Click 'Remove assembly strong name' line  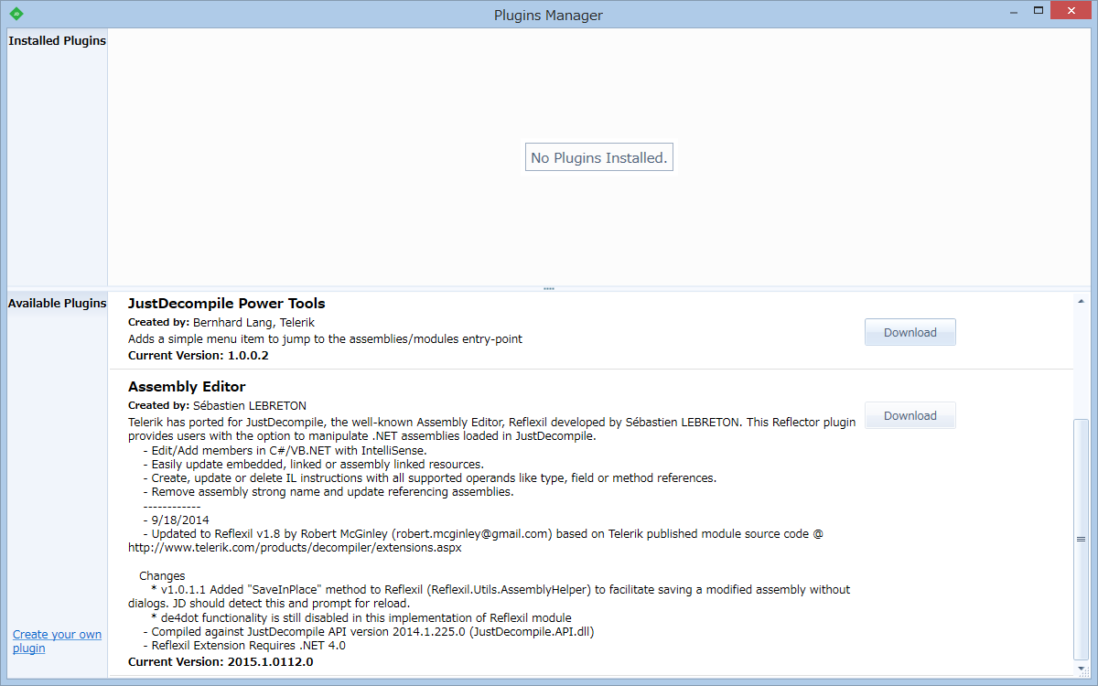328,491
